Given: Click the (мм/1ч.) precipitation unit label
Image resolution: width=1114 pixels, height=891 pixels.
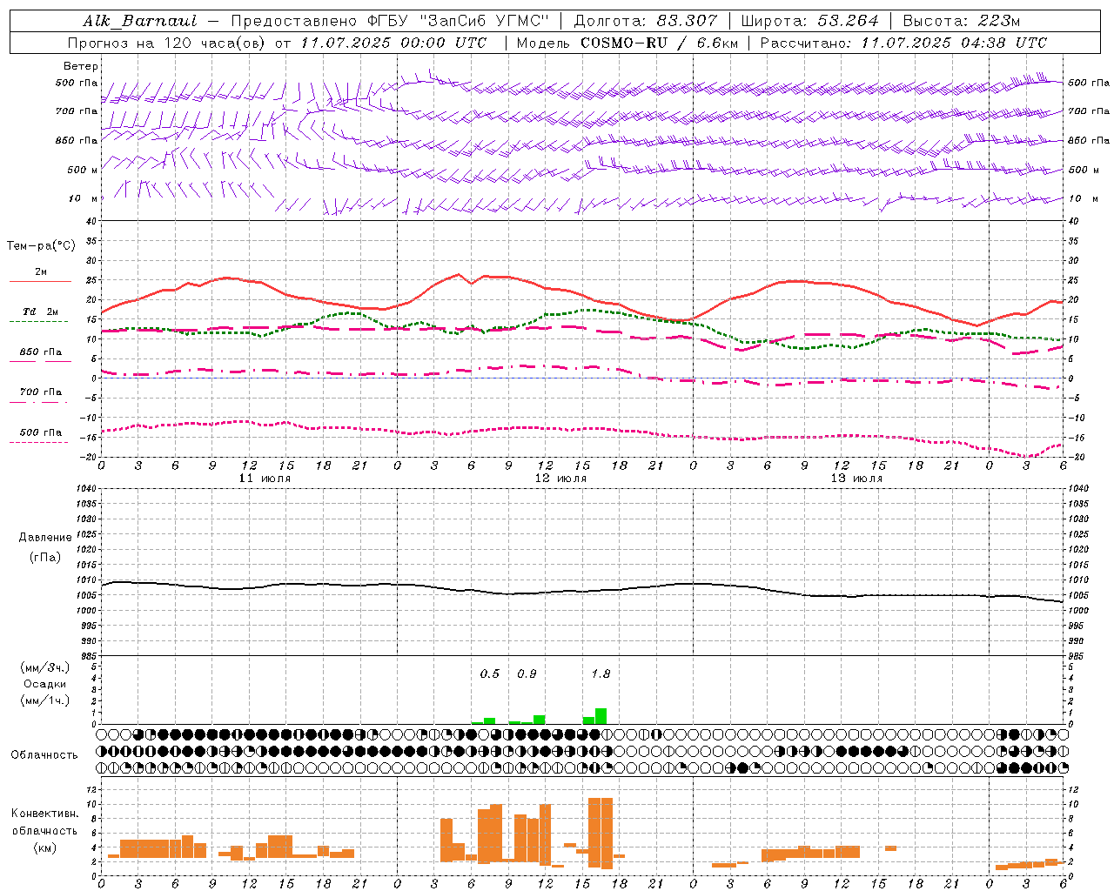Looking at the screenshot, I should 44,700.
